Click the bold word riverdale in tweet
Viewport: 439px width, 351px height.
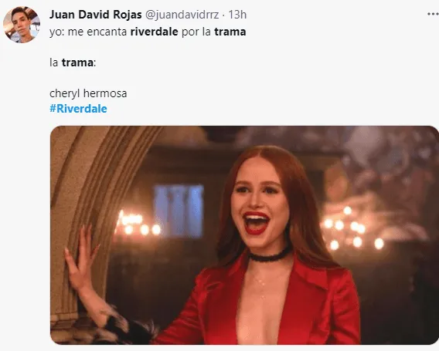click(x=155, y=32)
